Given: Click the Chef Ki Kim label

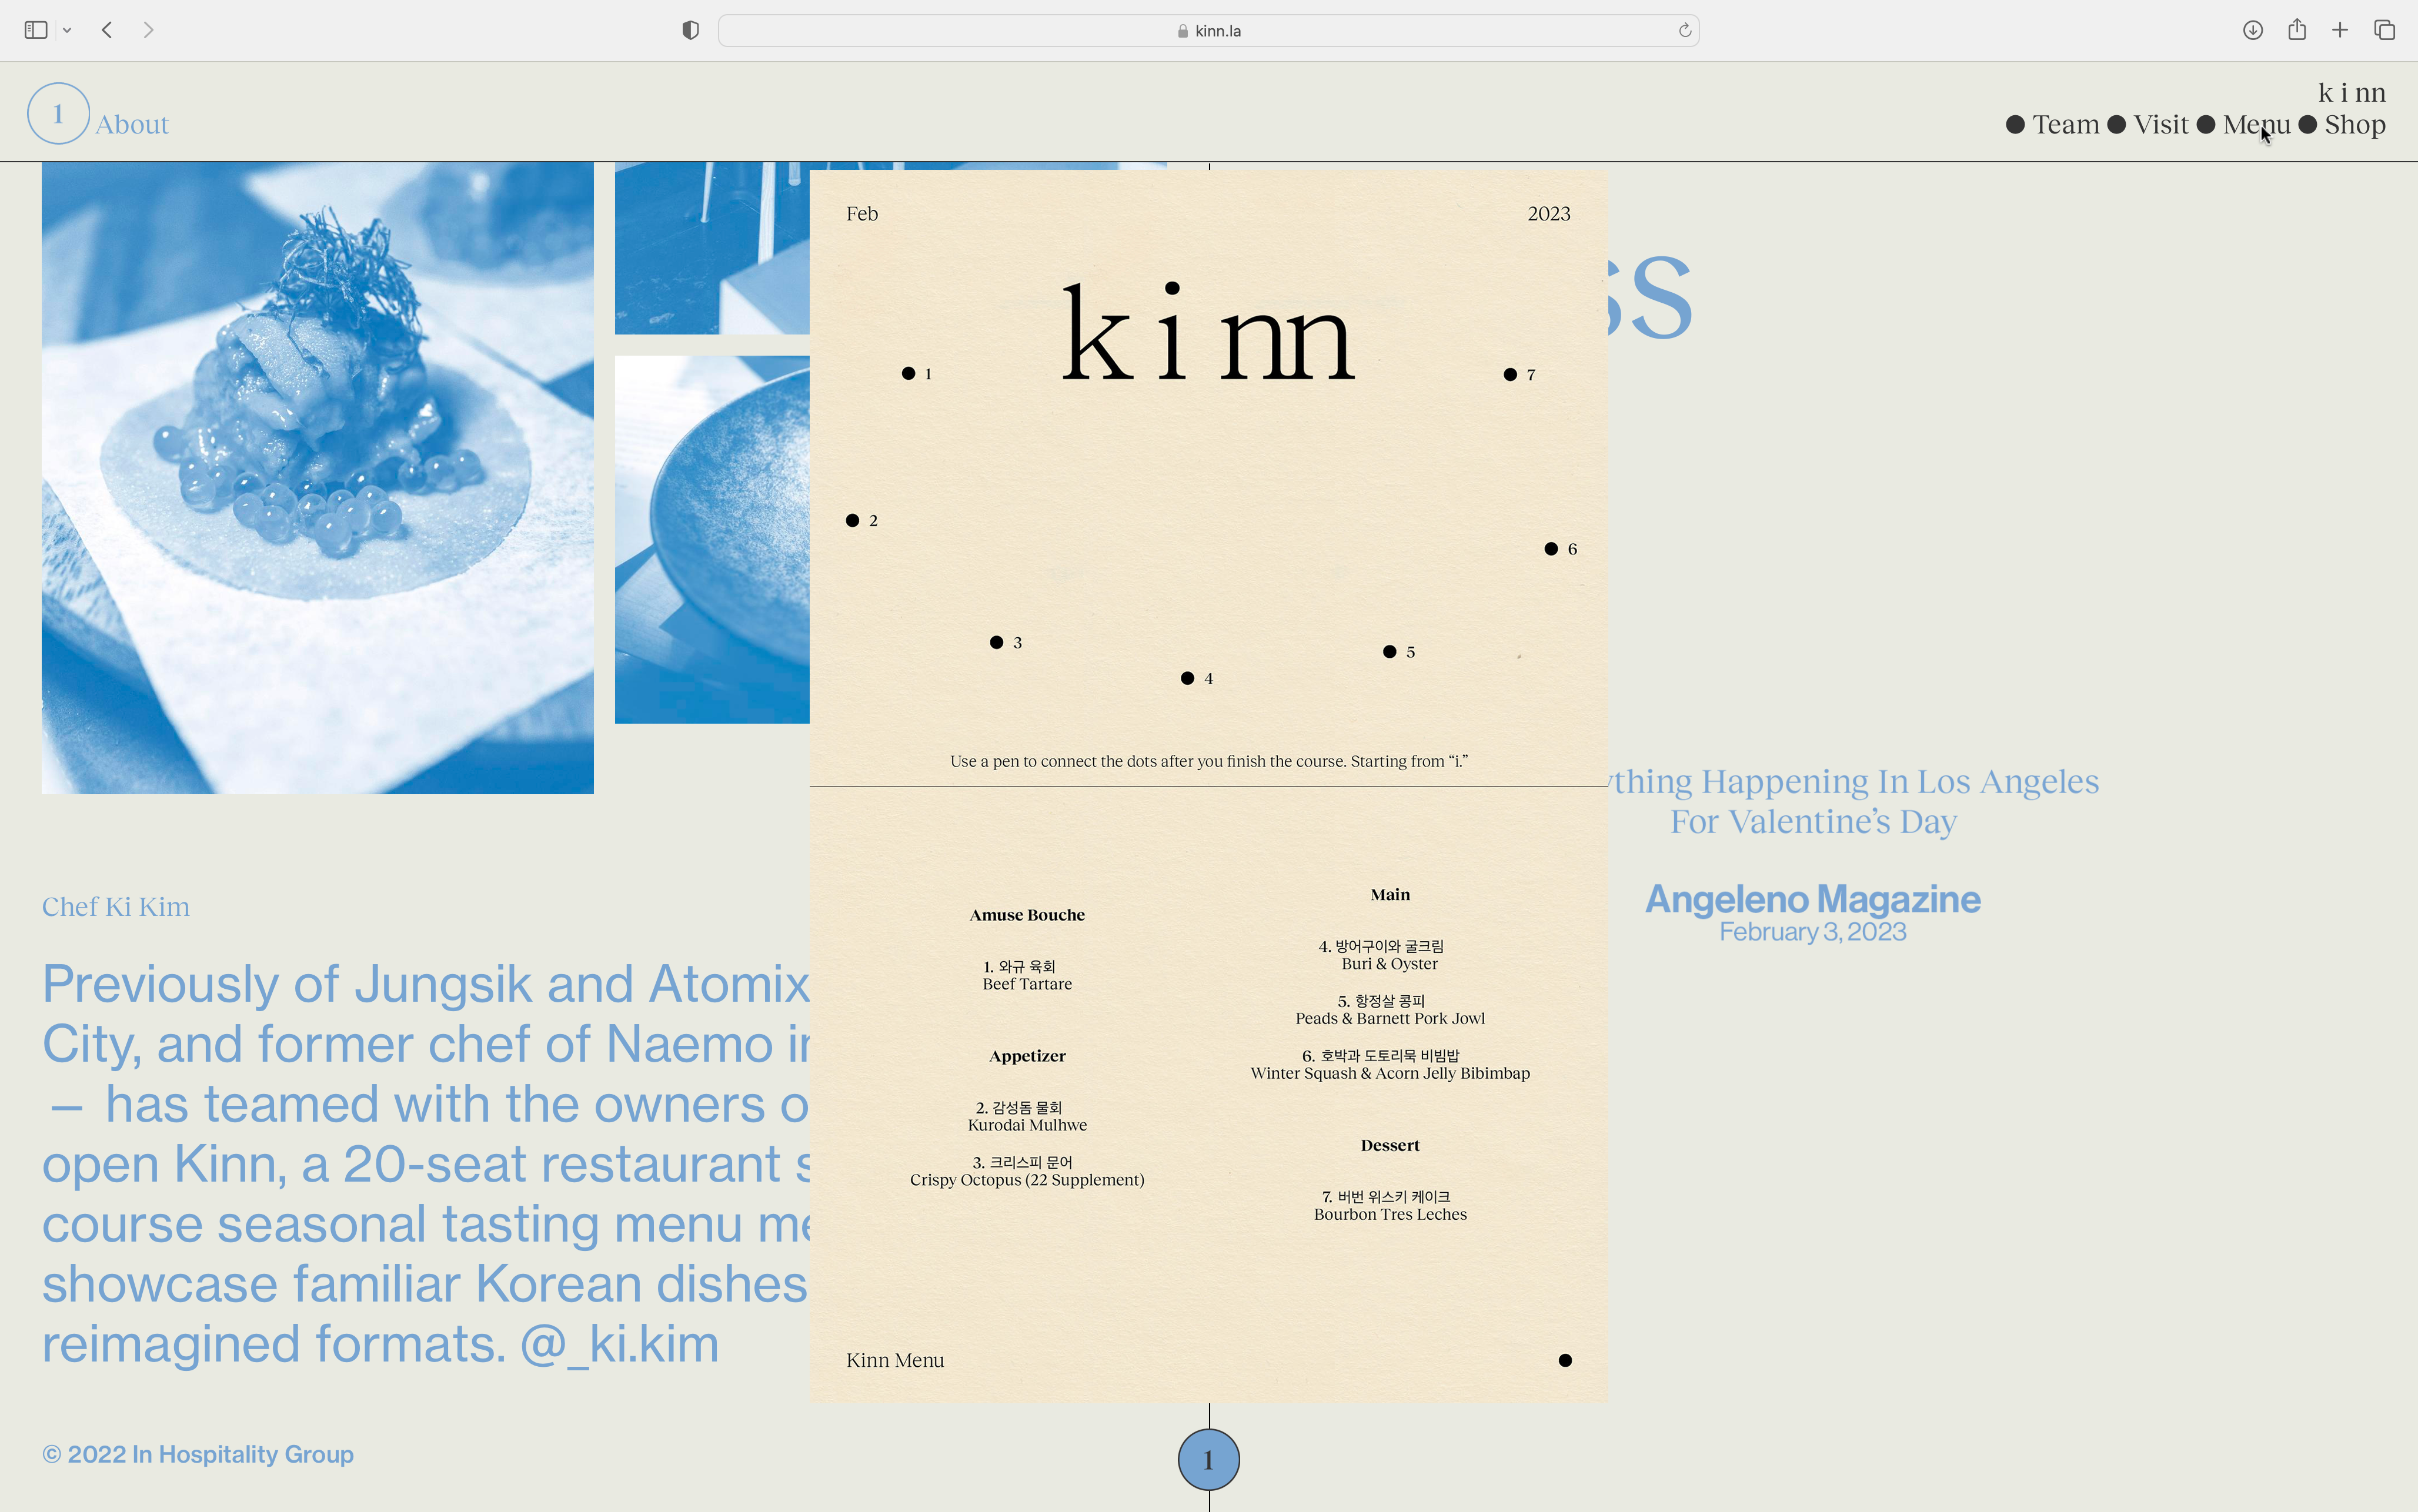Looking at the screenshot, I should pyautogui.click(x=116, y=907).
